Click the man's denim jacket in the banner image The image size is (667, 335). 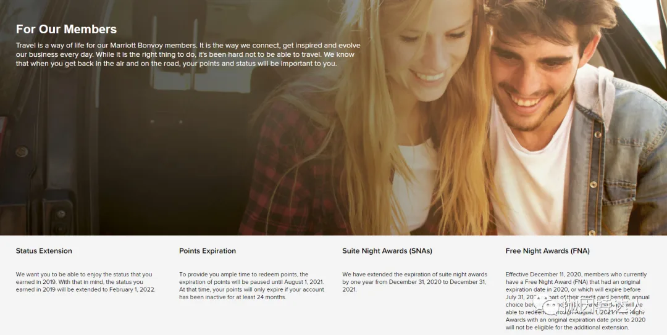pos(617,162)
